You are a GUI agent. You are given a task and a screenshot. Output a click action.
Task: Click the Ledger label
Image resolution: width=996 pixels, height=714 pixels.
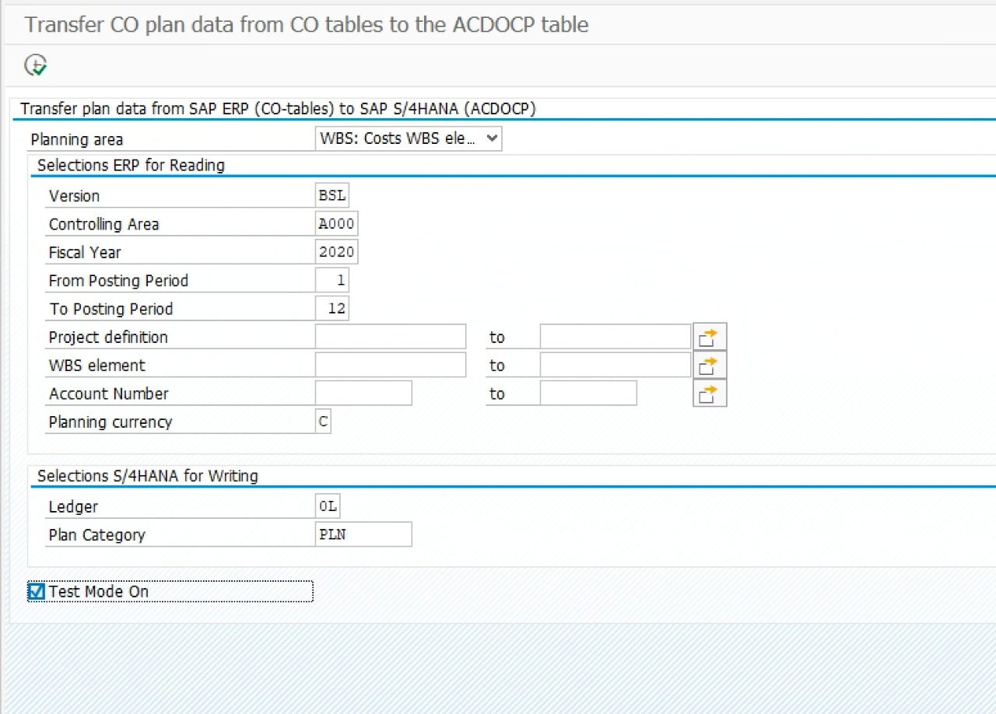point(73,507)
